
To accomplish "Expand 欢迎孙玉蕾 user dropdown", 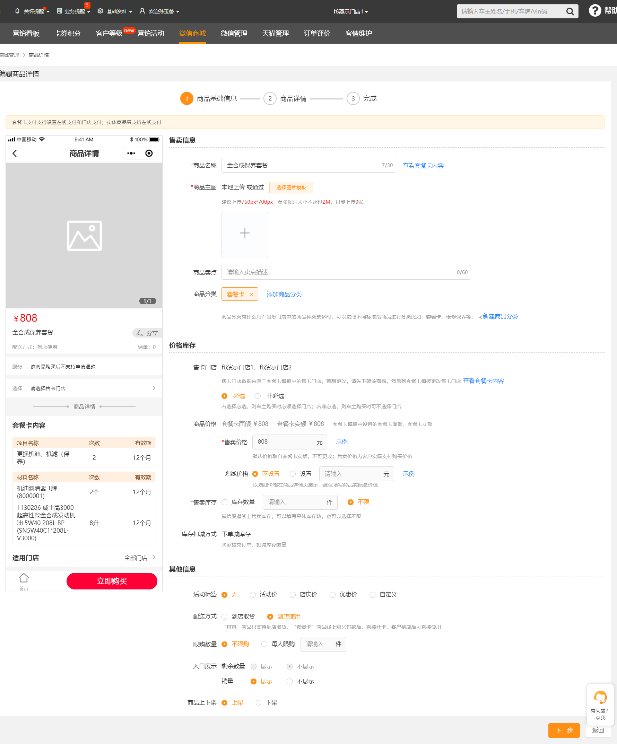I will pos(177,12).
